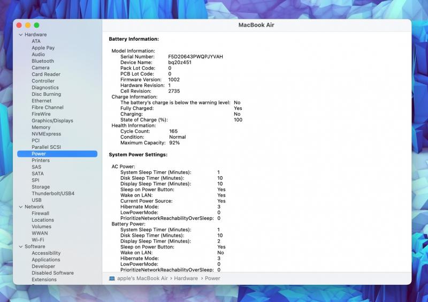Image resolution: width=428 pixels, height=302 pixels.
Task: Click "apple's MacBook Air" in path bar
Action: 142,278
